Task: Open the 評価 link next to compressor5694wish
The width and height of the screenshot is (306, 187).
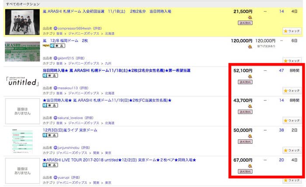Action: pyautogui.click(x=97, y=28)
